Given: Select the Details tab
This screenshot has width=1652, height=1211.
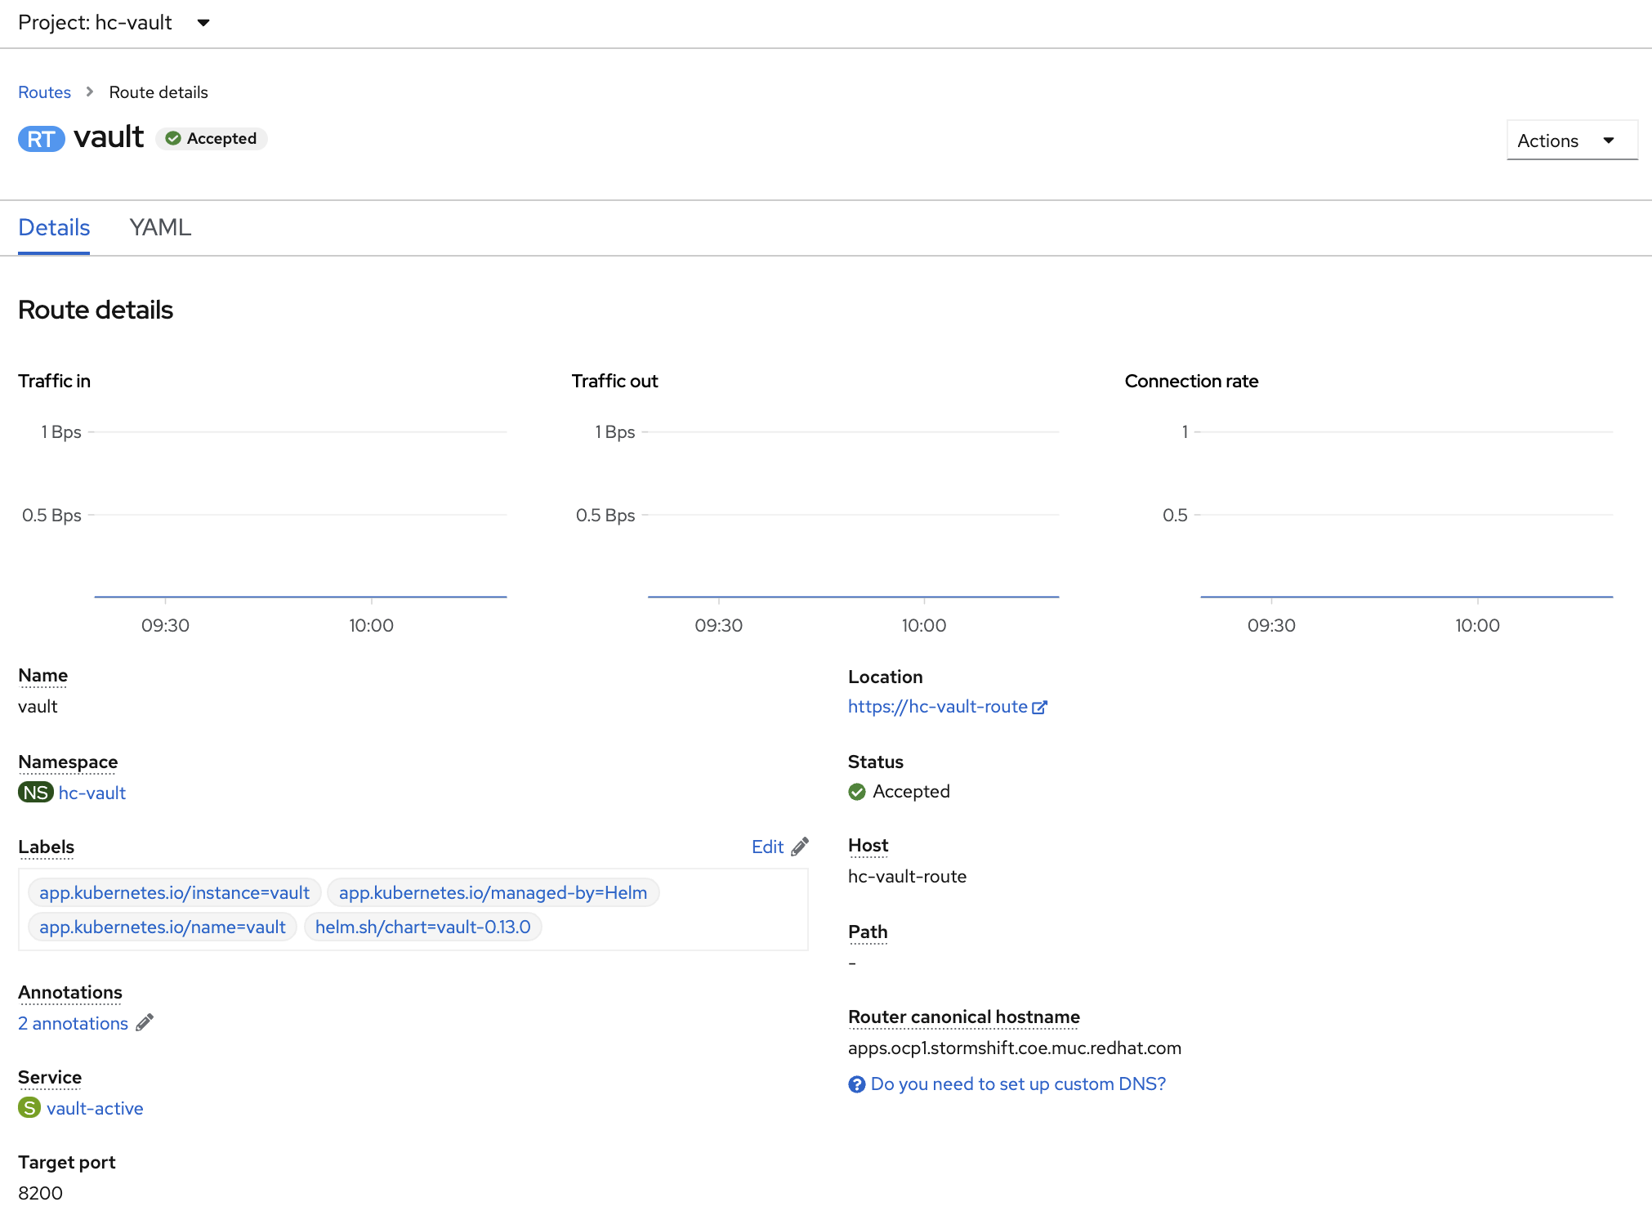Looking at the screenshot, I should 54,227.
